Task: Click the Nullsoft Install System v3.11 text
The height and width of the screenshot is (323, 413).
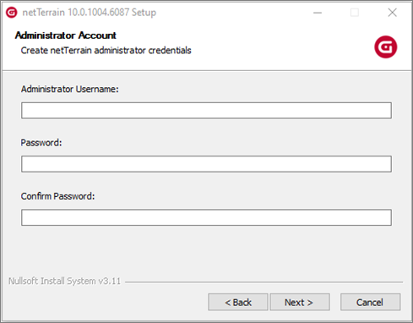Action: pyautogui.click(x=64, y=281)
